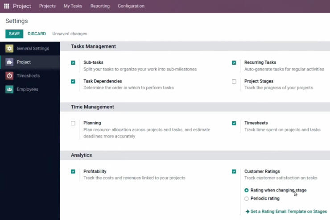This screenshot has height=220, width=330.
Task: Click the Analytics section header
Action: (x=82, y=155)
